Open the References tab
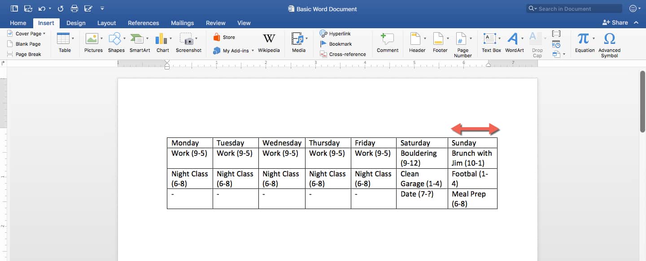Viewport: 646px width, 261px height. tap(143, 23)
